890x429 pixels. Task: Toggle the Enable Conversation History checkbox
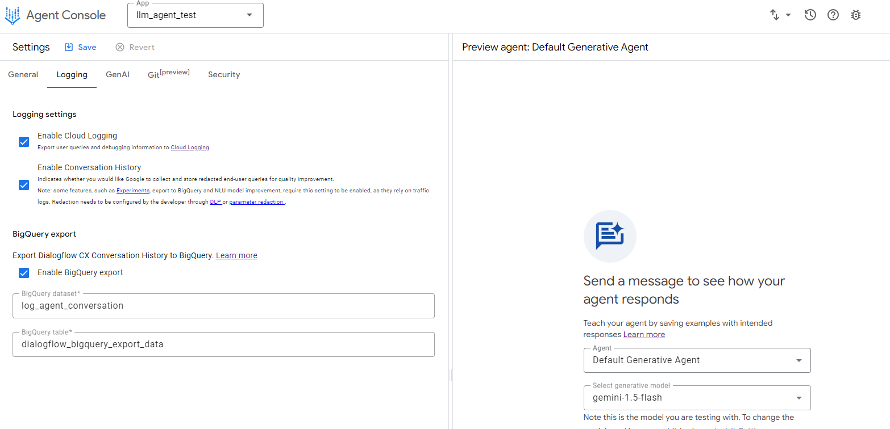click(24, 185)
